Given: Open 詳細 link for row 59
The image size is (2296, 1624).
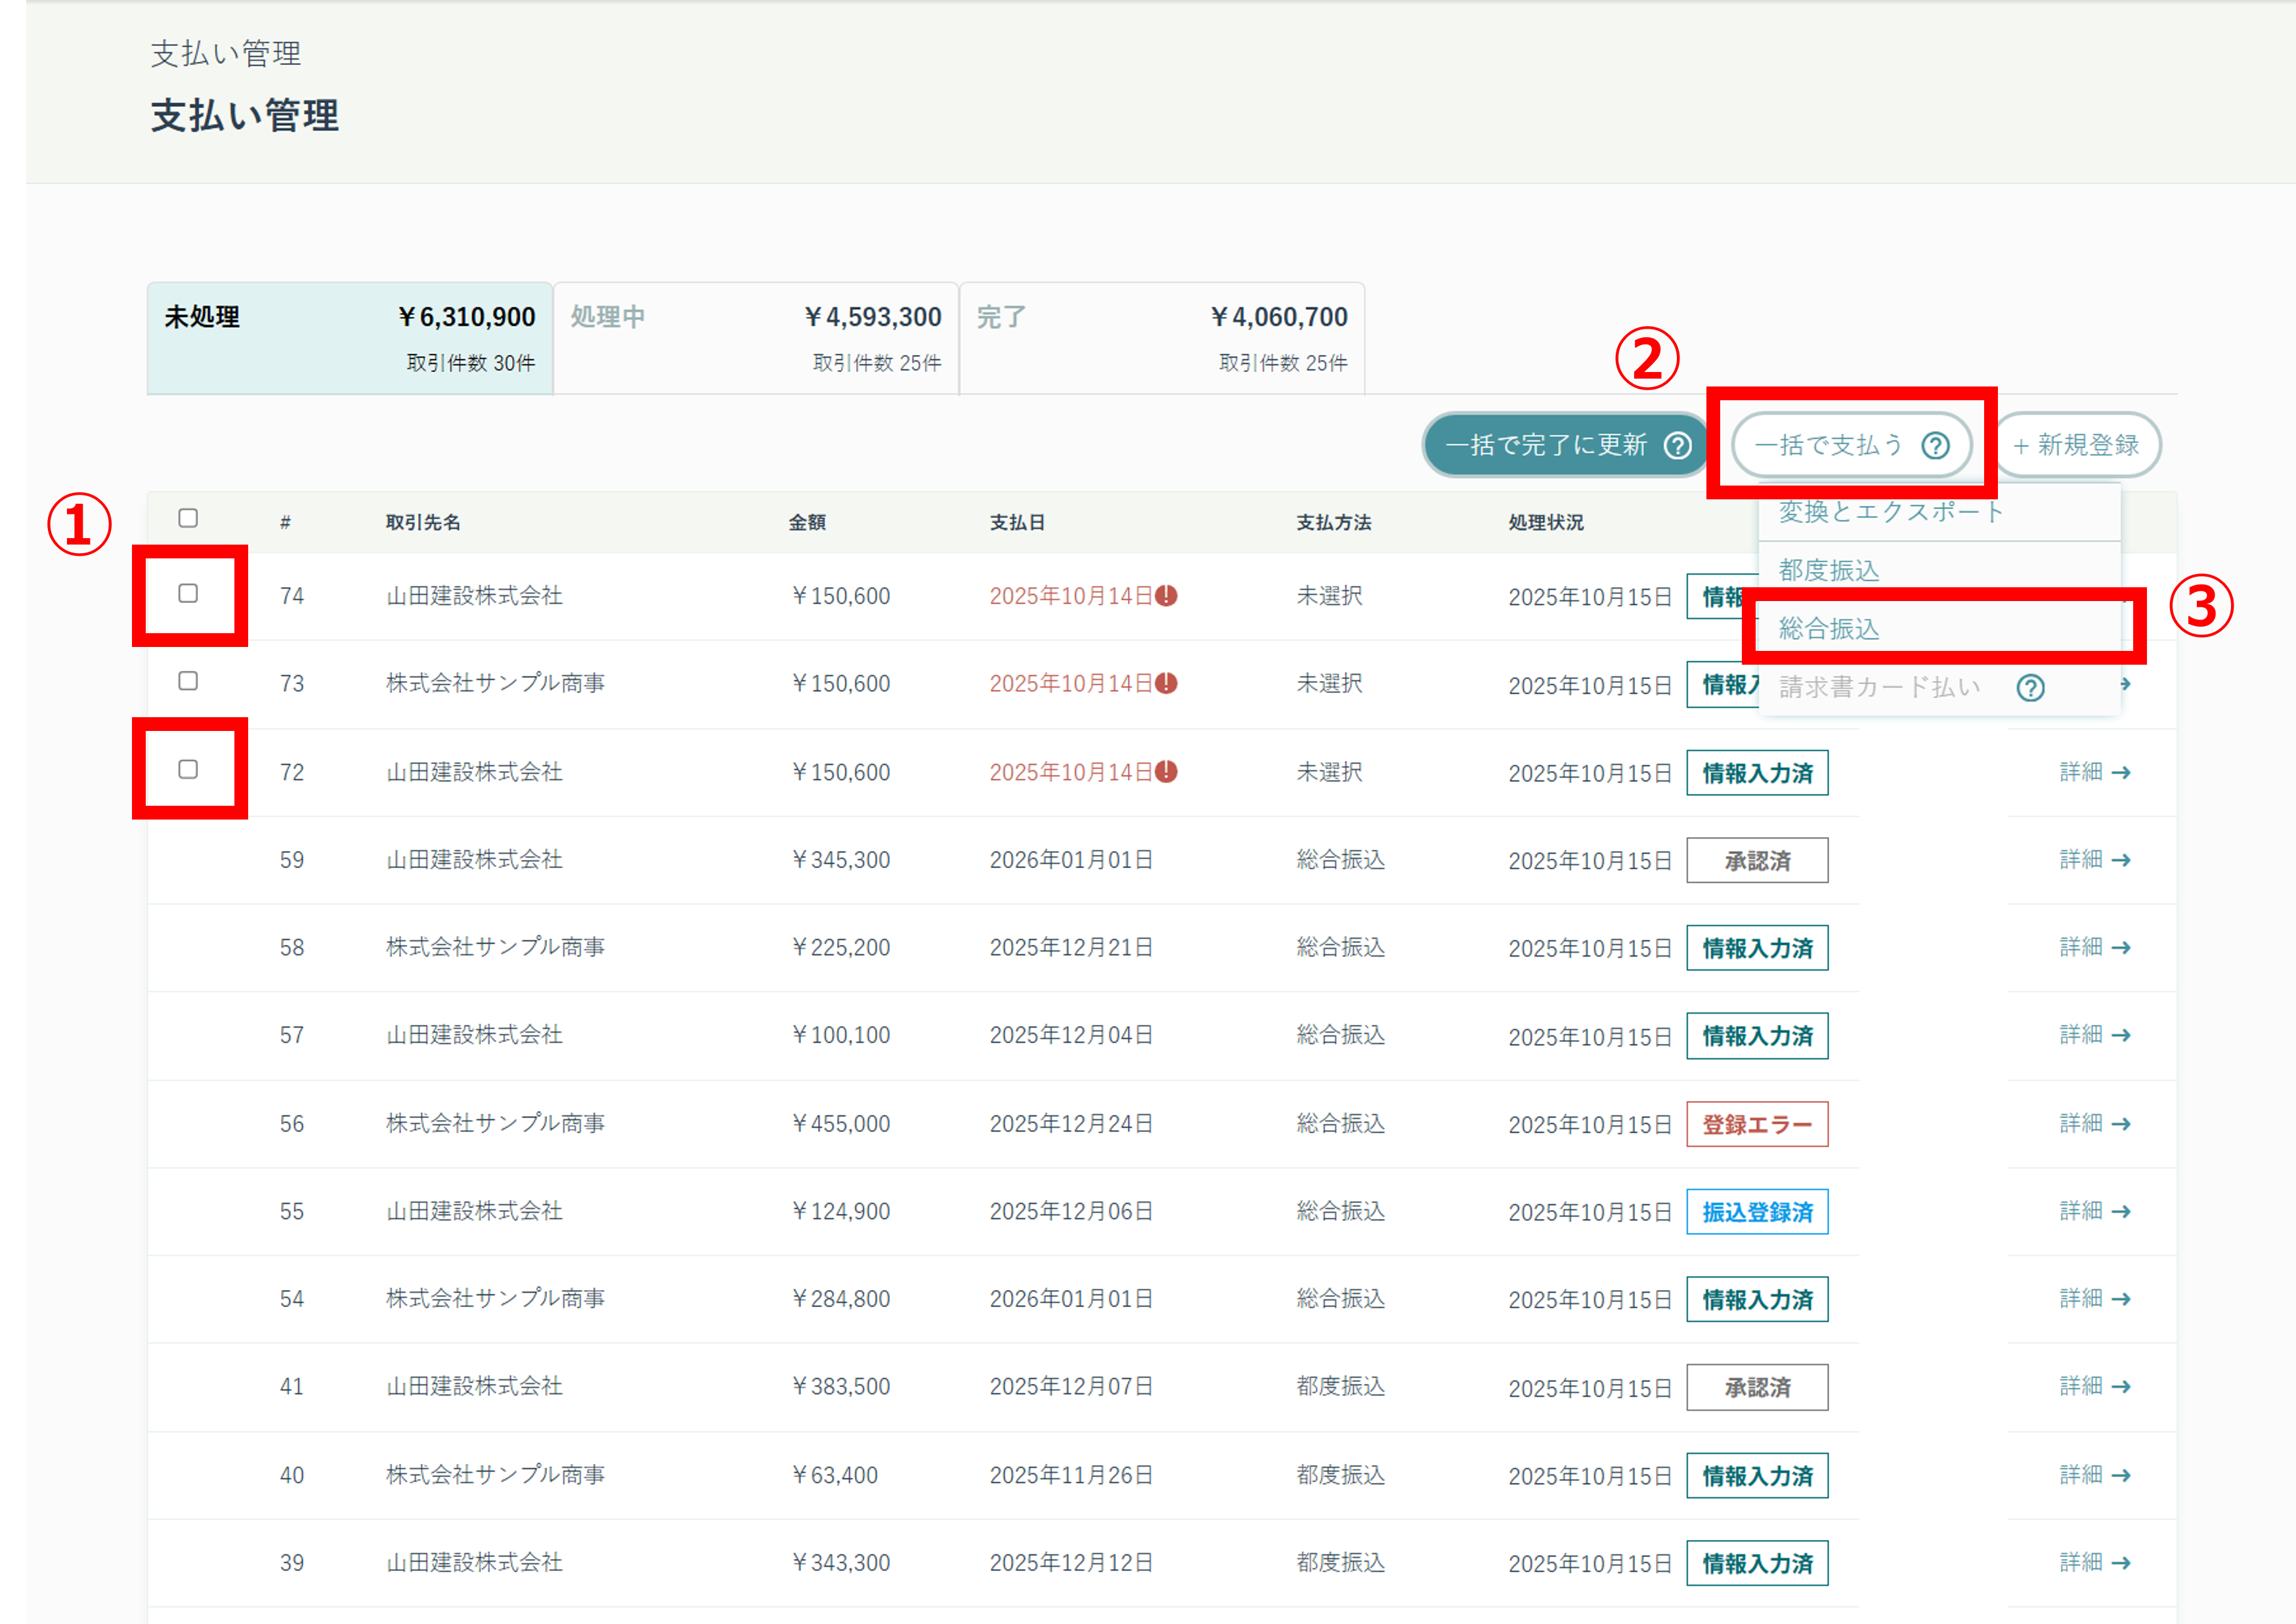Looking at the screenshot, I should tap(2095, 860).
